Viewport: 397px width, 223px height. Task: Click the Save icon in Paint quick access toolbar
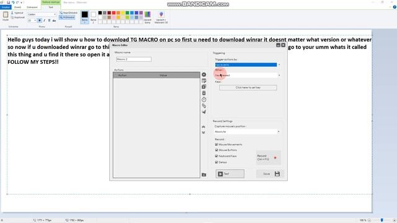(x=8, y=2)
